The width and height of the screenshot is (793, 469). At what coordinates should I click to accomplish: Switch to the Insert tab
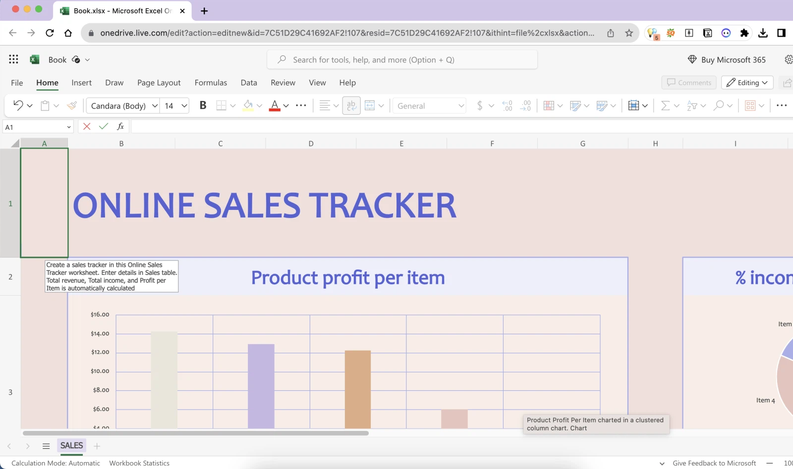coord(81,83)
